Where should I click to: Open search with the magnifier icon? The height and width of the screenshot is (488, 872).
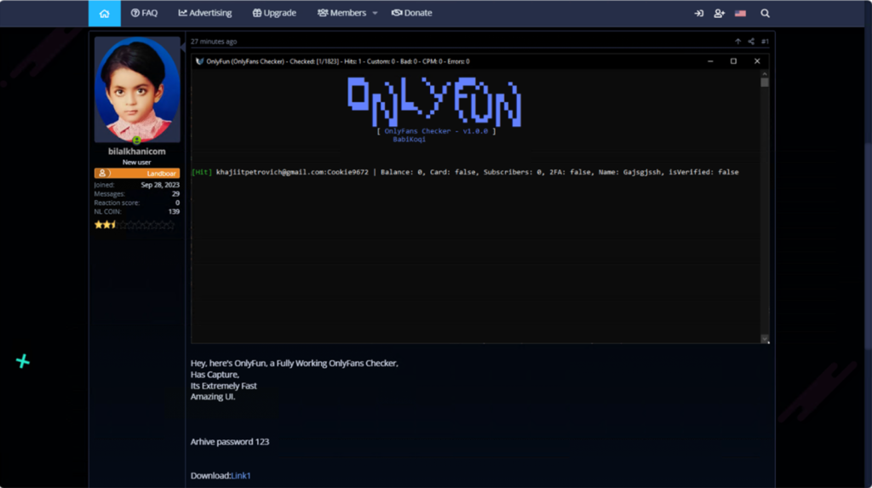click(x=766, y=14)
